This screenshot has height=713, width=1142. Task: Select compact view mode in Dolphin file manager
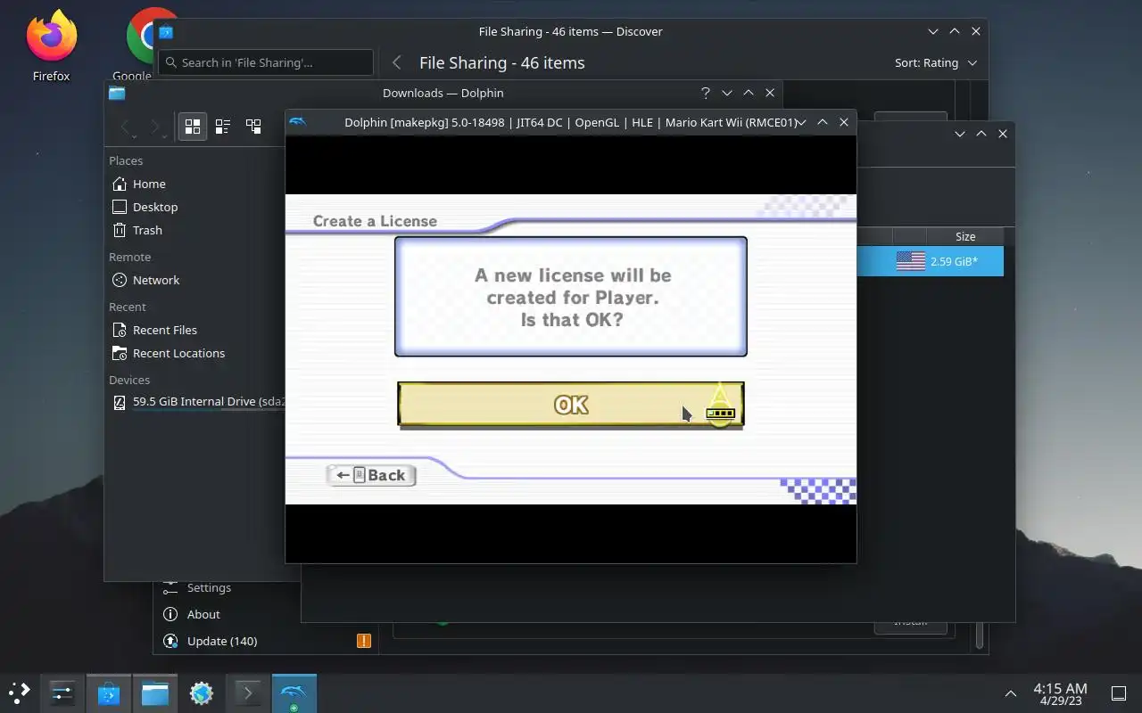point(223,127)
